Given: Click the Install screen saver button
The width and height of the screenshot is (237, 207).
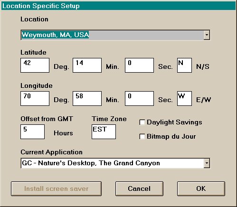Looking at the screenshot, I should tap(56, 188).
